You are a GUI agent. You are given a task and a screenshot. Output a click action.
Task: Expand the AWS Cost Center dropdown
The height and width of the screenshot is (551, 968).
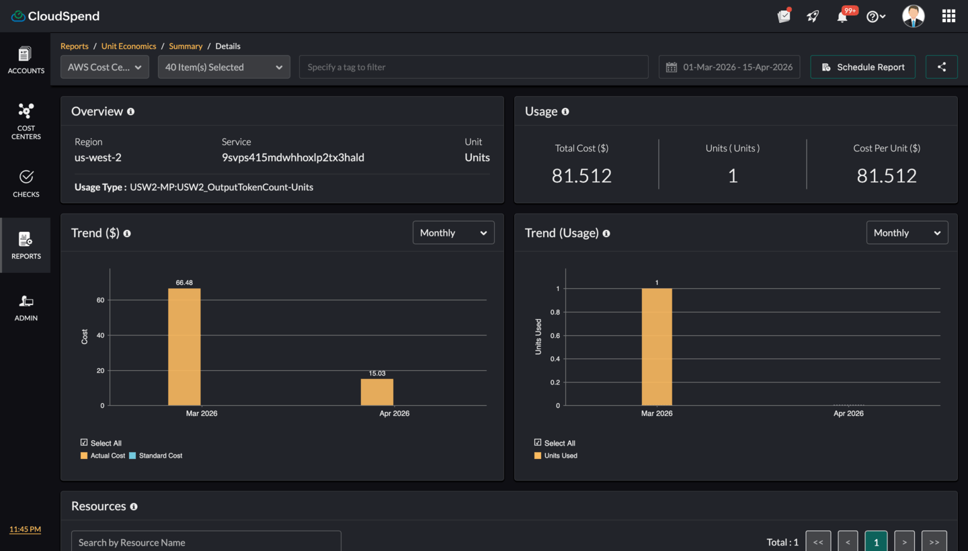click(x=105, y=67)
